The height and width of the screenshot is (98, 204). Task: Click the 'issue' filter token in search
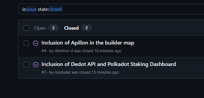pos(31,9)
